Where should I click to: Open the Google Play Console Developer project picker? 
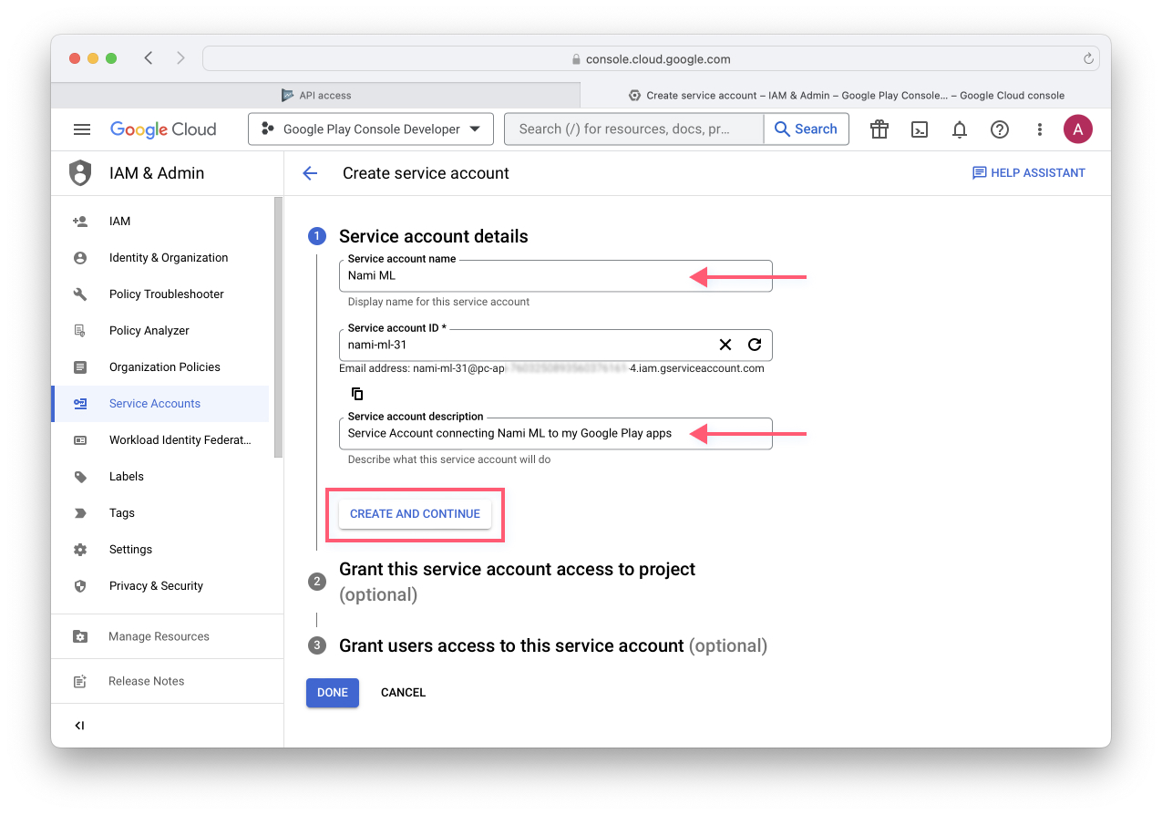coord(371,129)
